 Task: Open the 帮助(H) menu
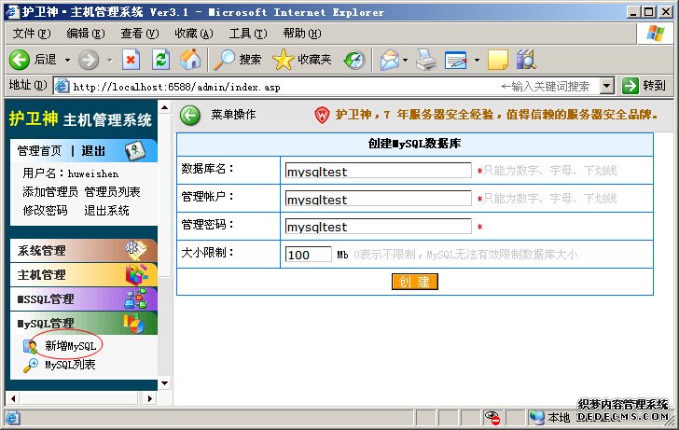(302, 34)
